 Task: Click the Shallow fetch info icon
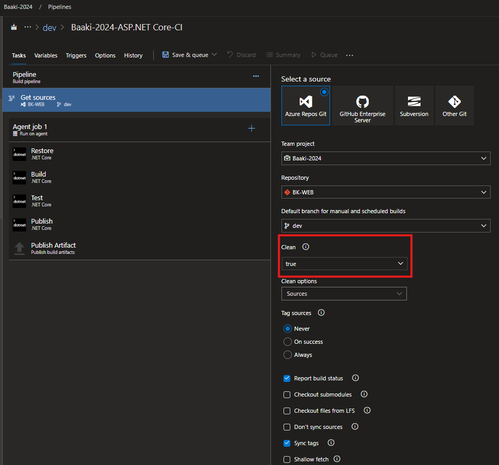[x=337, y=459]
